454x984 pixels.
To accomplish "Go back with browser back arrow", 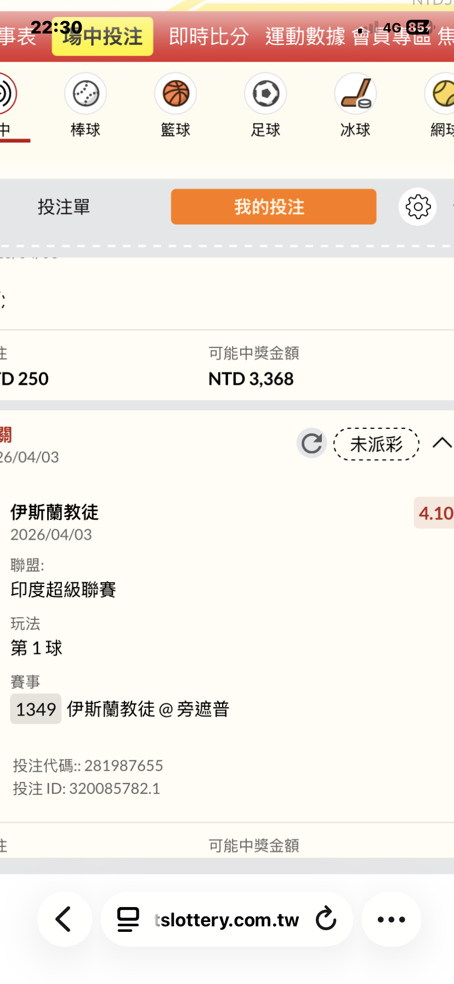I will click(x=64, y=919).
